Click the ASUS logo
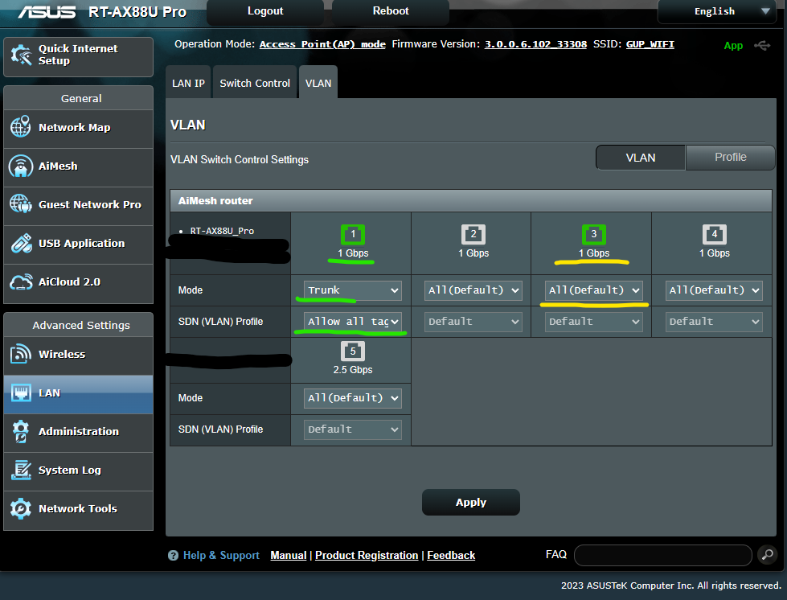This screenshot has height=600, width=787. (47, 11)
